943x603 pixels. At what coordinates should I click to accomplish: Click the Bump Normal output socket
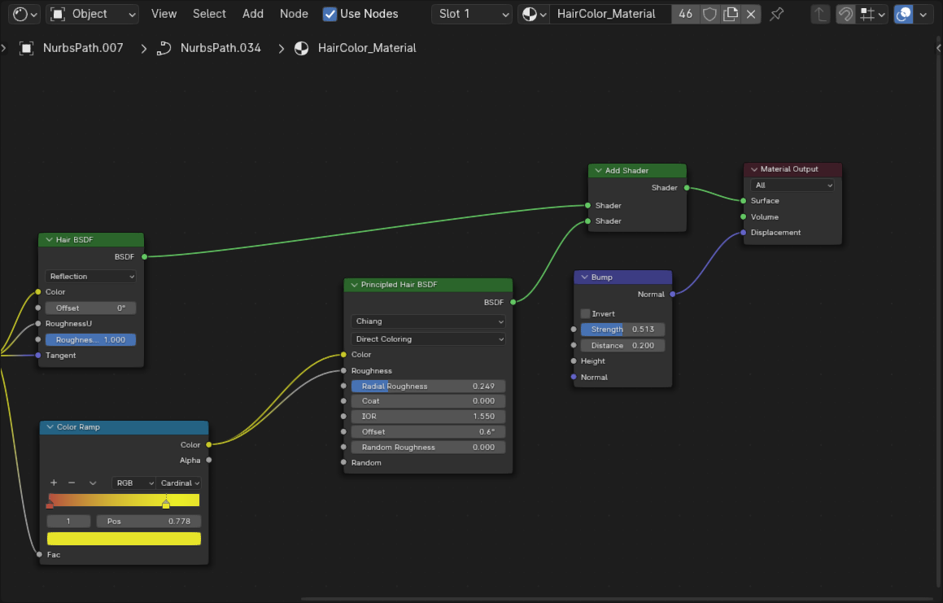click(x=672, y=295)
